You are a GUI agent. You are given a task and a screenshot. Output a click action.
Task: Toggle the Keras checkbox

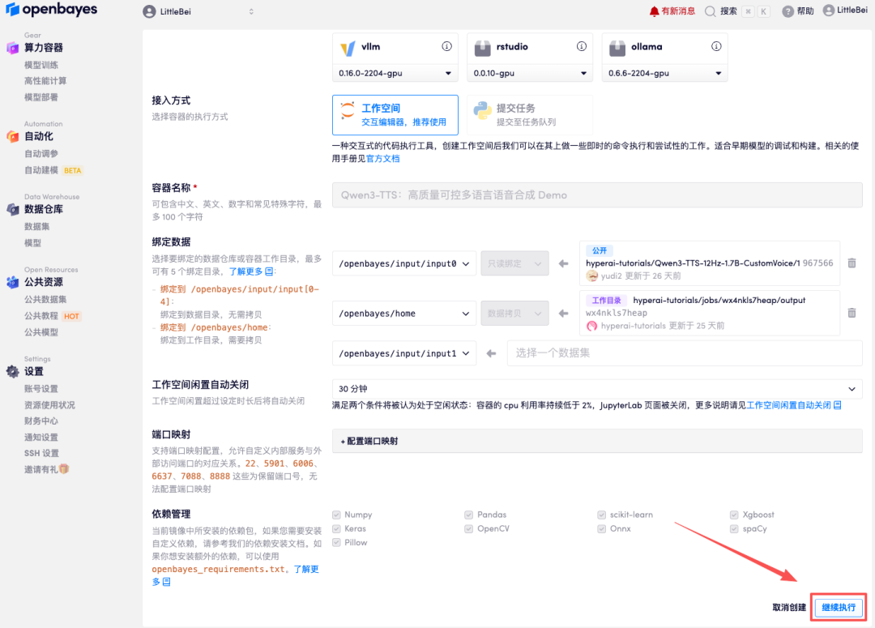[336, 528]
